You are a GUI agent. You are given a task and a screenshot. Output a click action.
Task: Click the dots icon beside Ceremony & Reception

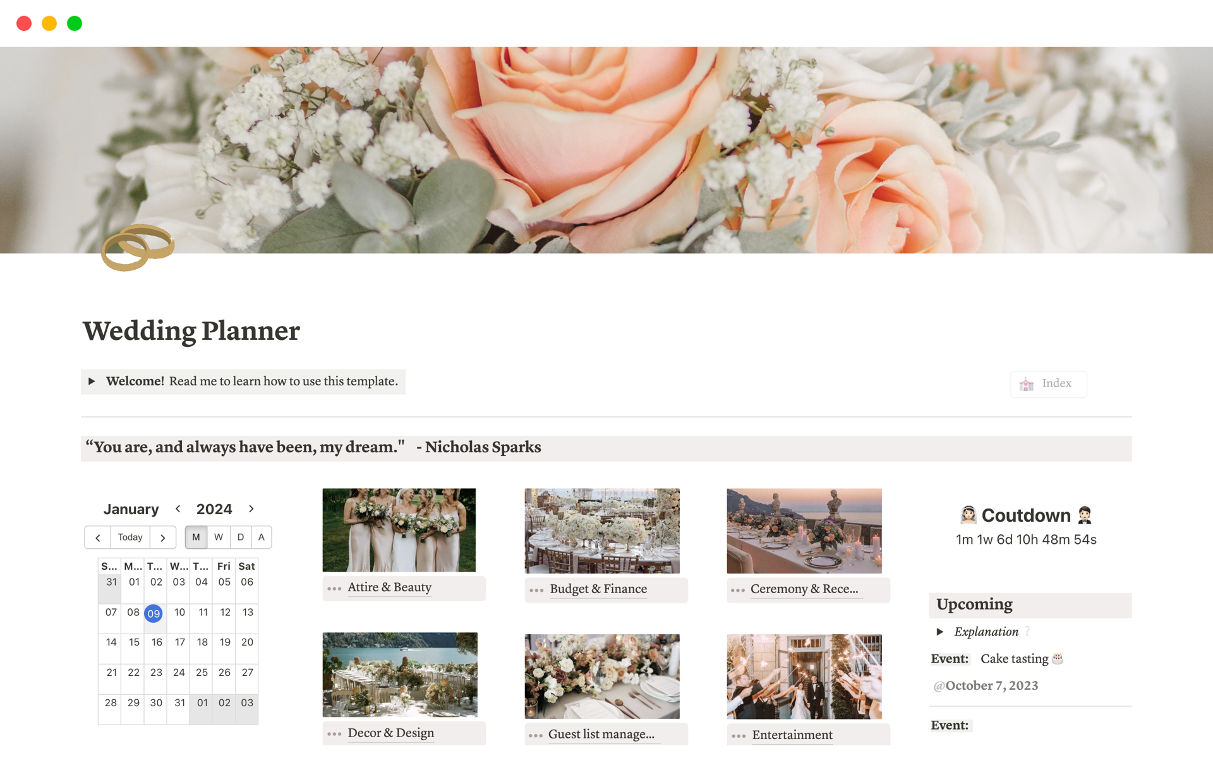point(737,590)
